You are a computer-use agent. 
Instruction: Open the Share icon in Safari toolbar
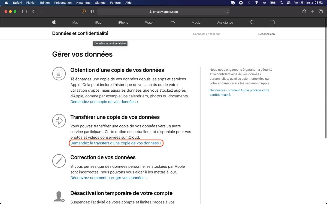pos(304,11)
